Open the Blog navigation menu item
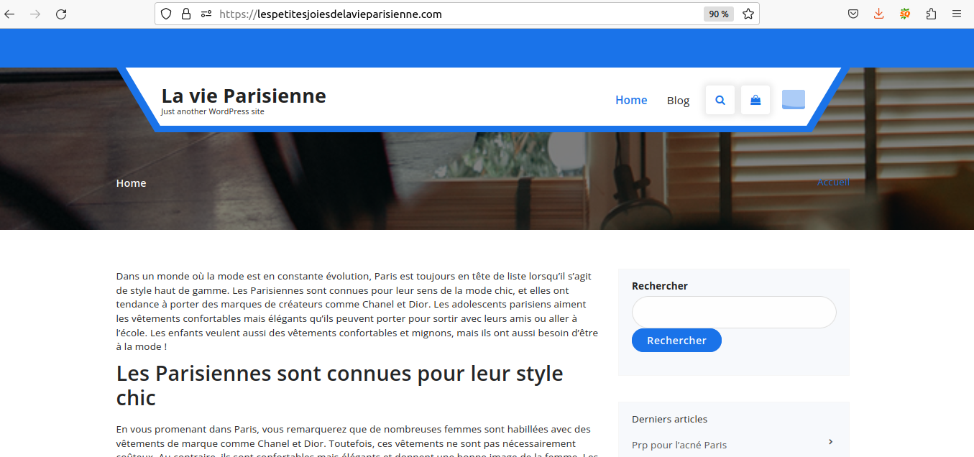The image size is (974, 457). [x=678, y=101]
